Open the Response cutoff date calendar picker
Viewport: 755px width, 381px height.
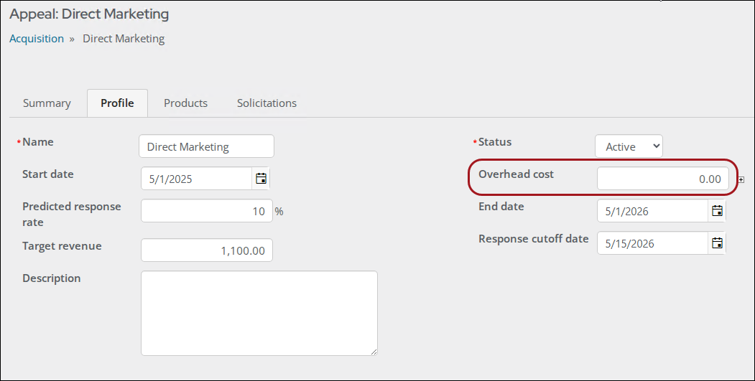(717, 243)
